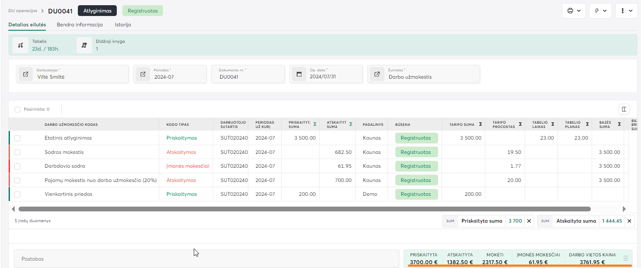Viewport: 641px width, 268px height.
Task: Open the Didžioji knyga ledger icon
Action: [x=84, y=45]
